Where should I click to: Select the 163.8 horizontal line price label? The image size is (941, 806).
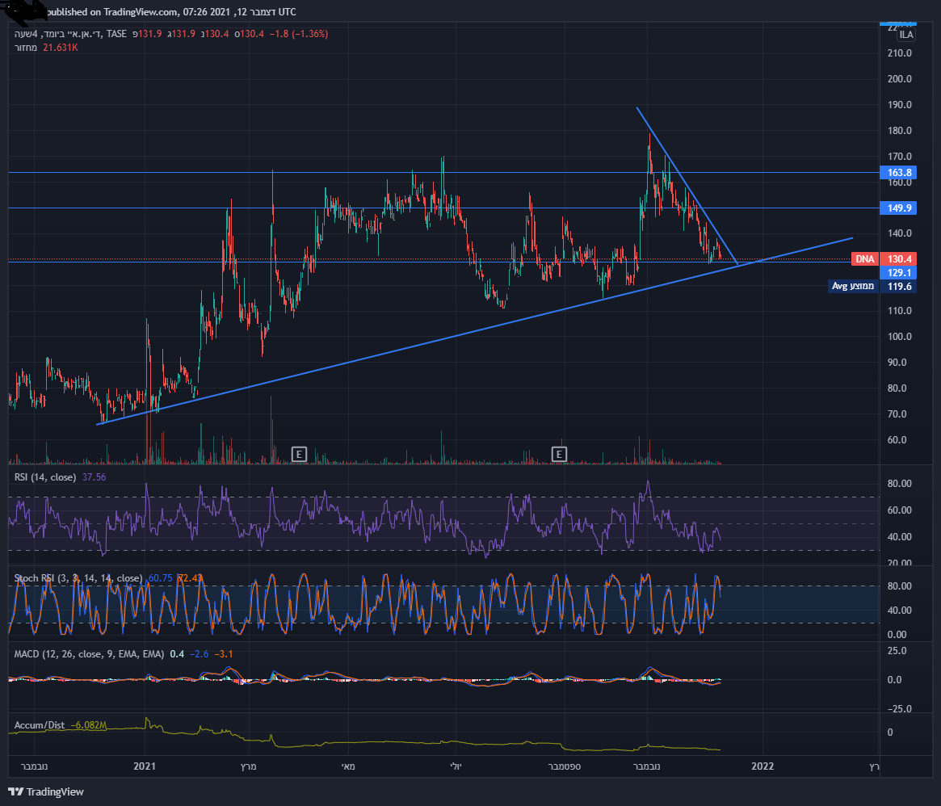tap(898, 173)
